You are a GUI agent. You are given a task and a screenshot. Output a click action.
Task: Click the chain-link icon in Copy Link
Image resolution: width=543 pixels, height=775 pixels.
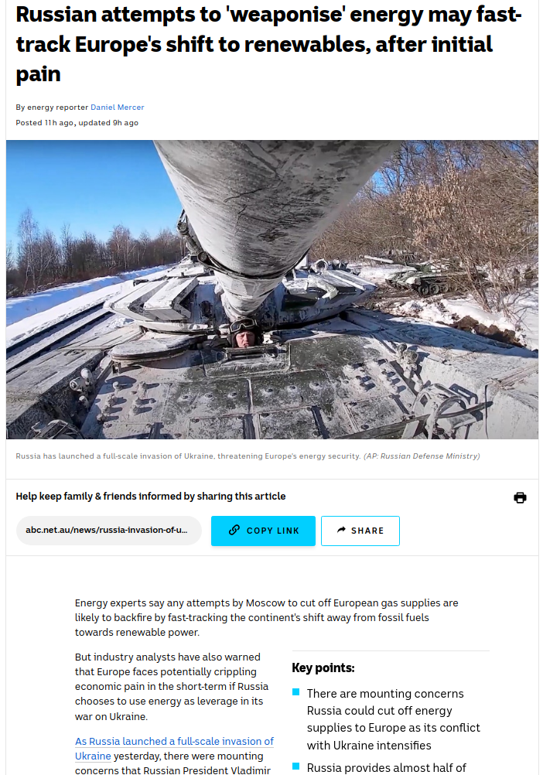pos(234,531)
